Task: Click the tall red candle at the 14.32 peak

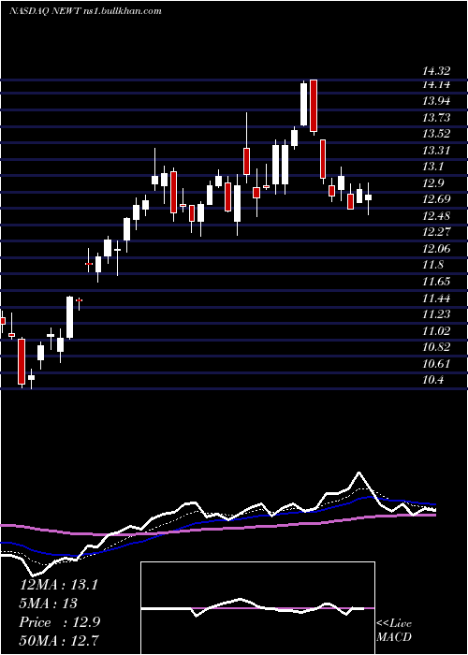Action: pyautogui.click(x=314, y=106)
